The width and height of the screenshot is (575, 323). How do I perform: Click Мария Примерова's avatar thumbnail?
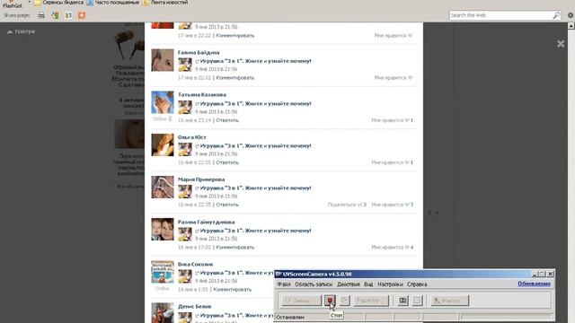click(x=163, y=188)
